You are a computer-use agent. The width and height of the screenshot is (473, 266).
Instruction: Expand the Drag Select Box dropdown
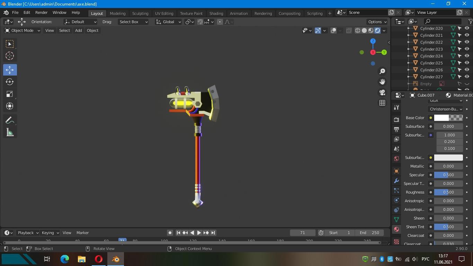click(133, 22)
